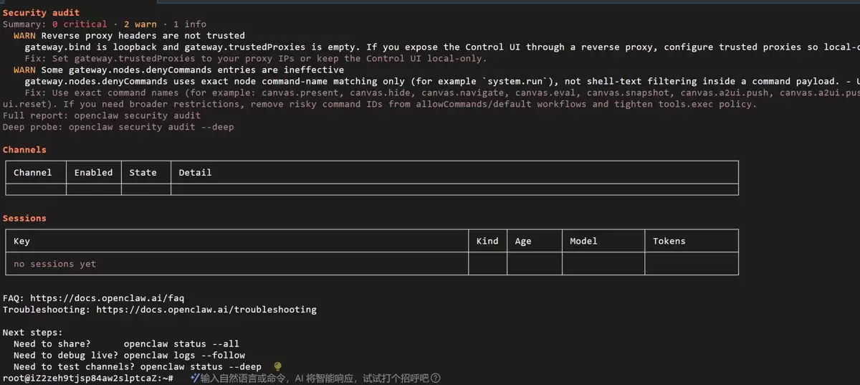Open the circled question mark help icon

[x=436, y=378]
